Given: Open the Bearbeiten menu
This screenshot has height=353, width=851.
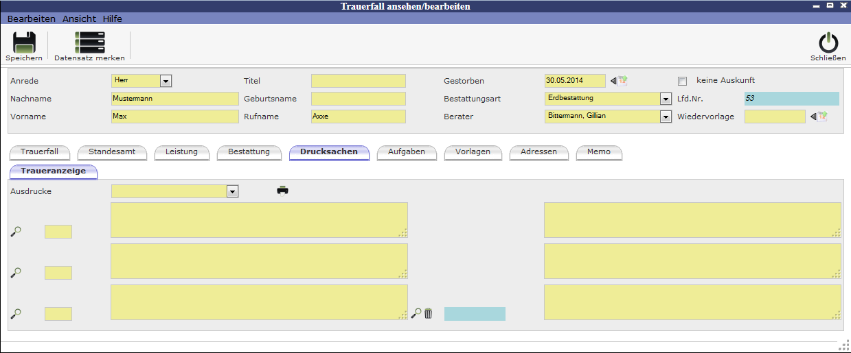Looking at the screenshot, I should [32, 19].
